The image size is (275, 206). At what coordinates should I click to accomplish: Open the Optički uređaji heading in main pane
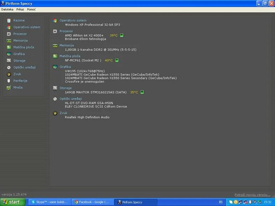(x=71, y=98)
